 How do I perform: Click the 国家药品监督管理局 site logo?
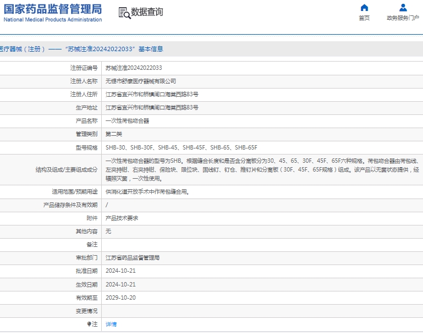pyautogui.click(x=53, y=9)
